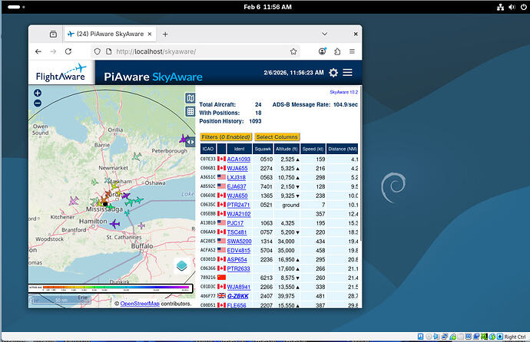Click the FlightAware logo

pos(63,73)
